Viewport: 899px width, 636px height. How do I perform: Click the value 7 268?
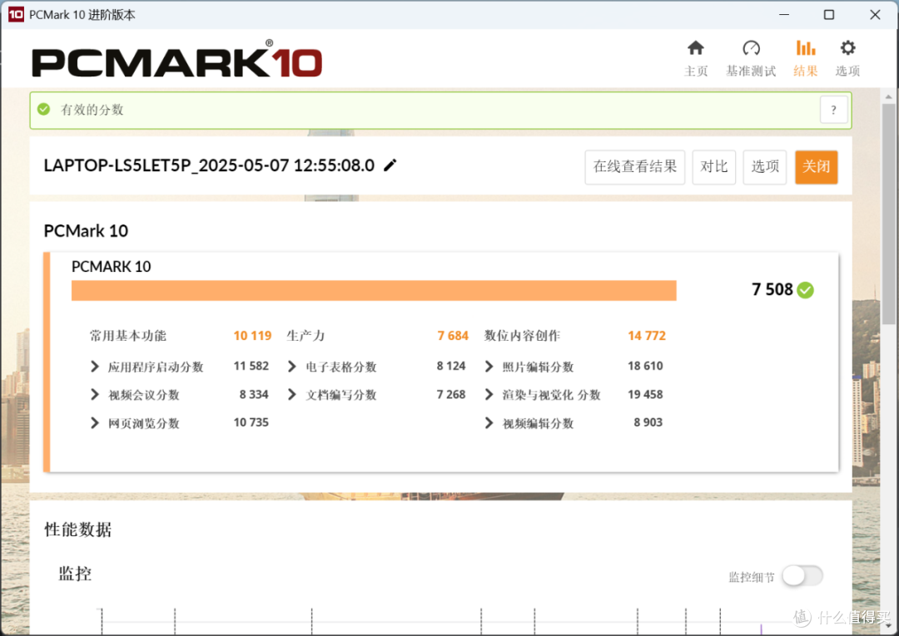coord(450,394)
